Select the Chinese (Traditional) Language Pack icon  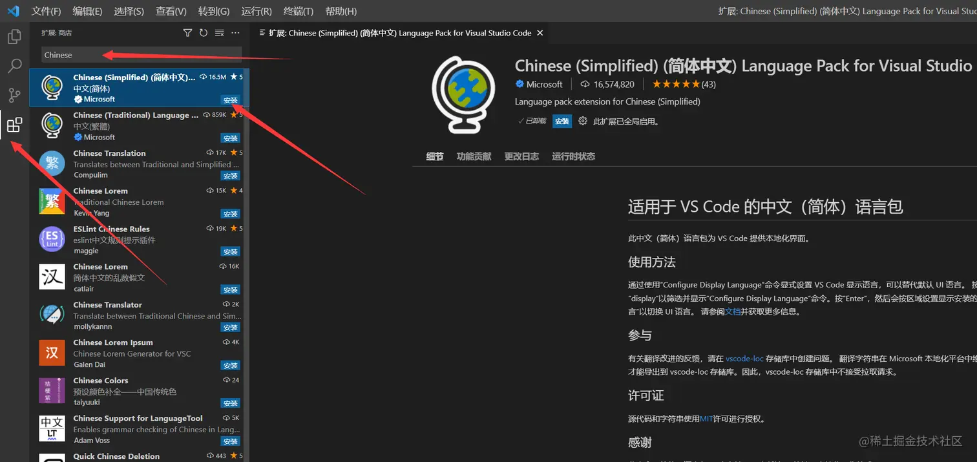point(52,125)
